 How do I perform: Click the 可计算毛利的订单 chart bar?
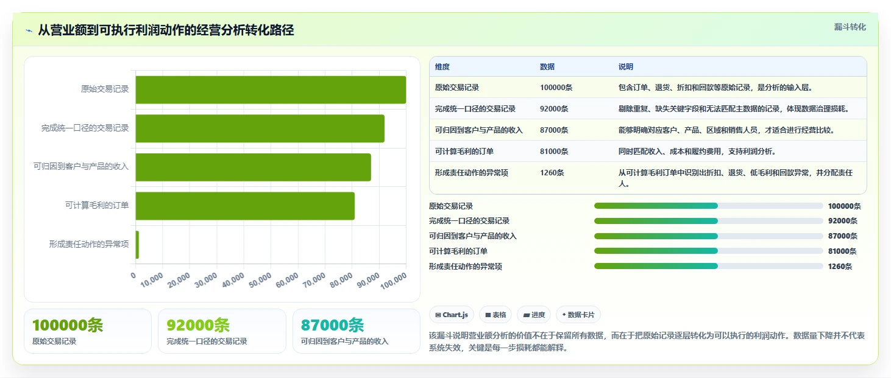pyautogui.click(x=245, y=206)
